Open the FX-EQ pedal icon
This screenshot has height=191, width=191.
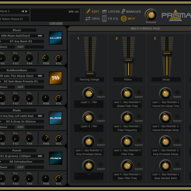tap(104, 18)
